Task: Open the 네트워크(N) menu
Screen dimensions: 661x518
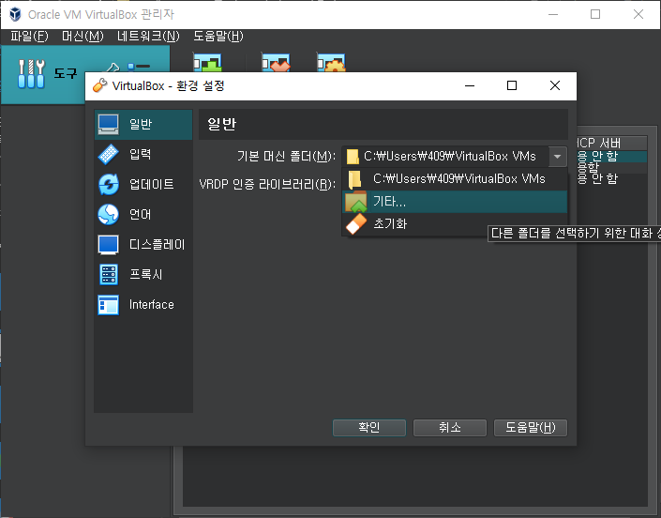Action: [x=148, y=37]
